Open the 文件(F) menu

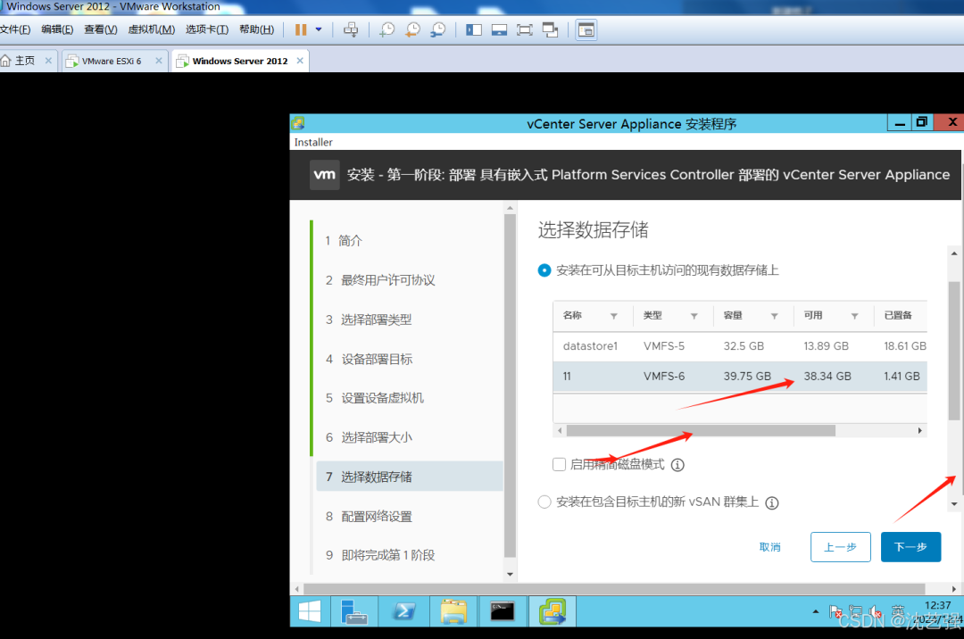point(15,29)
